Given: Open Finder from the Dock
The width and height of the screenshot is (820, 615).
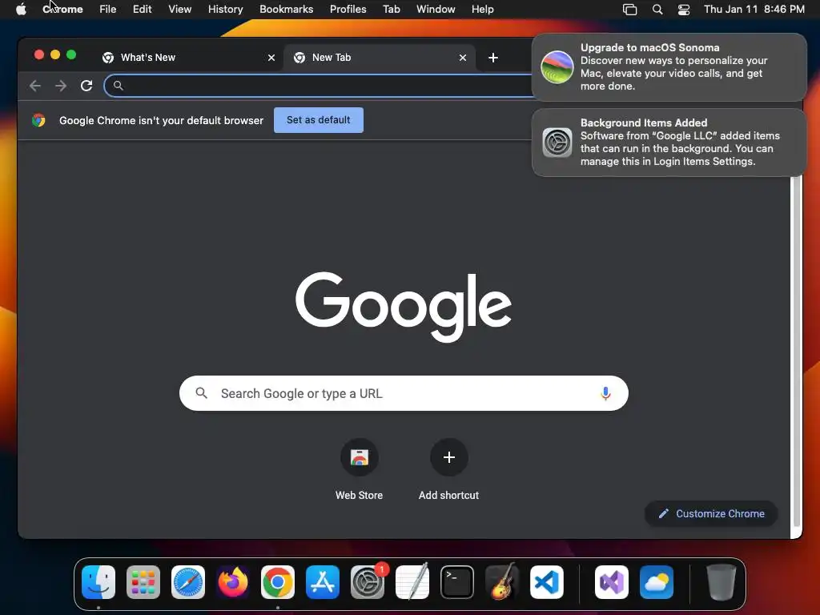Looking at the screenshot, I should coord(98,582).
